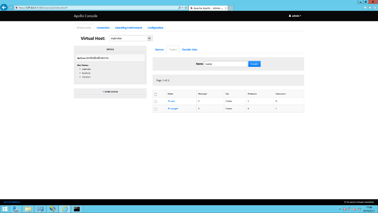Open the admin user menu

[295, 16]
